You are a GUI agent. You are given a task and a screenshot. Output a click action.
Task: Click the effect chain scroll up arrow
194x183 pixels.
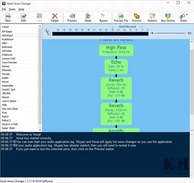[x=192, y=42]
